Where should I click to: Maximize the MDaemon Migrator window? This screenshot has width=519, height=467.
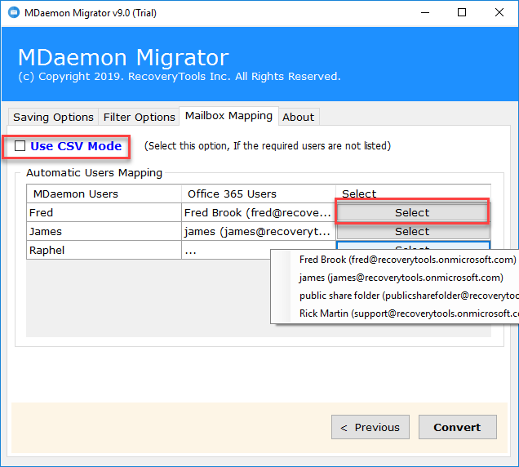pos(462,13)
